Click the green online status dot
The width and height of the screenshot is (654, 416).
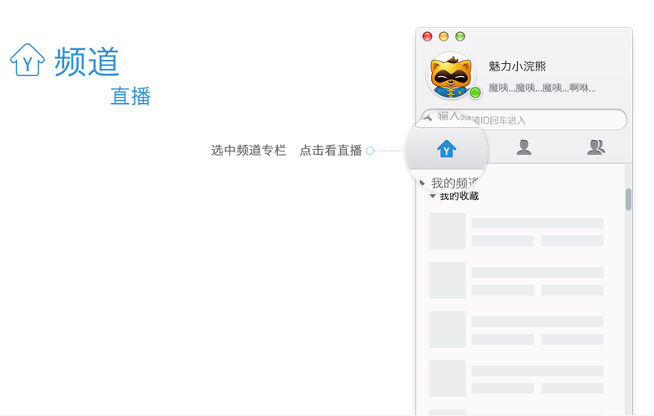[x=475, y=93]
